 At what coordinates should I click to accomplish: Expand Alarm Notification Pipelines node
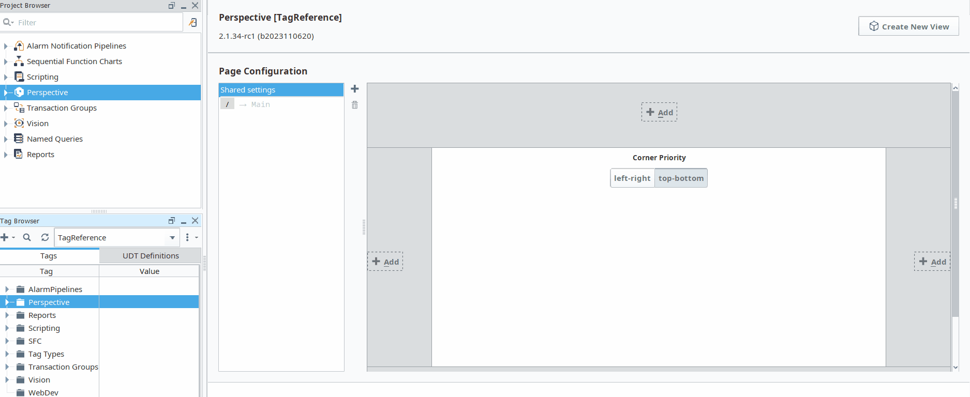point(6,46)
